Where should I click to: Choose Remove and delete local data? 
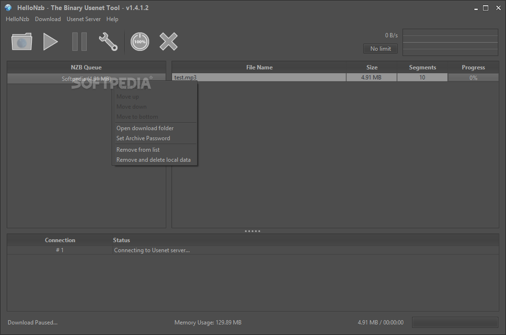pyautogui.click(x=154, y=159)
